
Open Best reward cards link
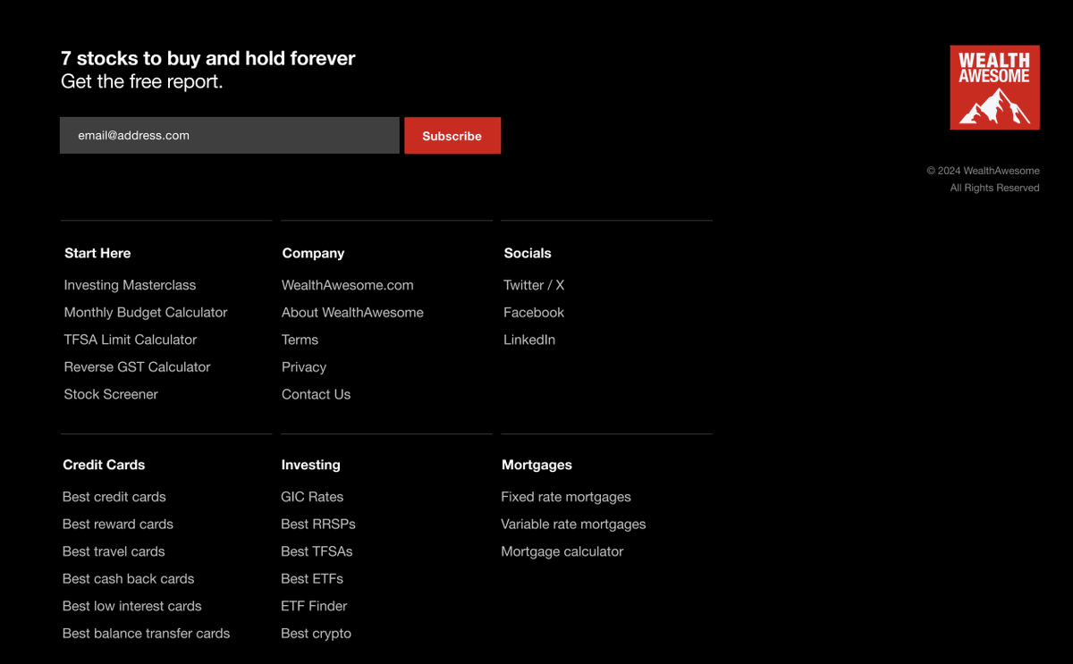coord(118,525)
